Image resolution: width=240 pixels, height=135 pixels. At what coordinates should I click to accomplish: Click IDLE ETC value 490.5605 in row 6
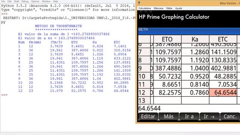point(122,66)
